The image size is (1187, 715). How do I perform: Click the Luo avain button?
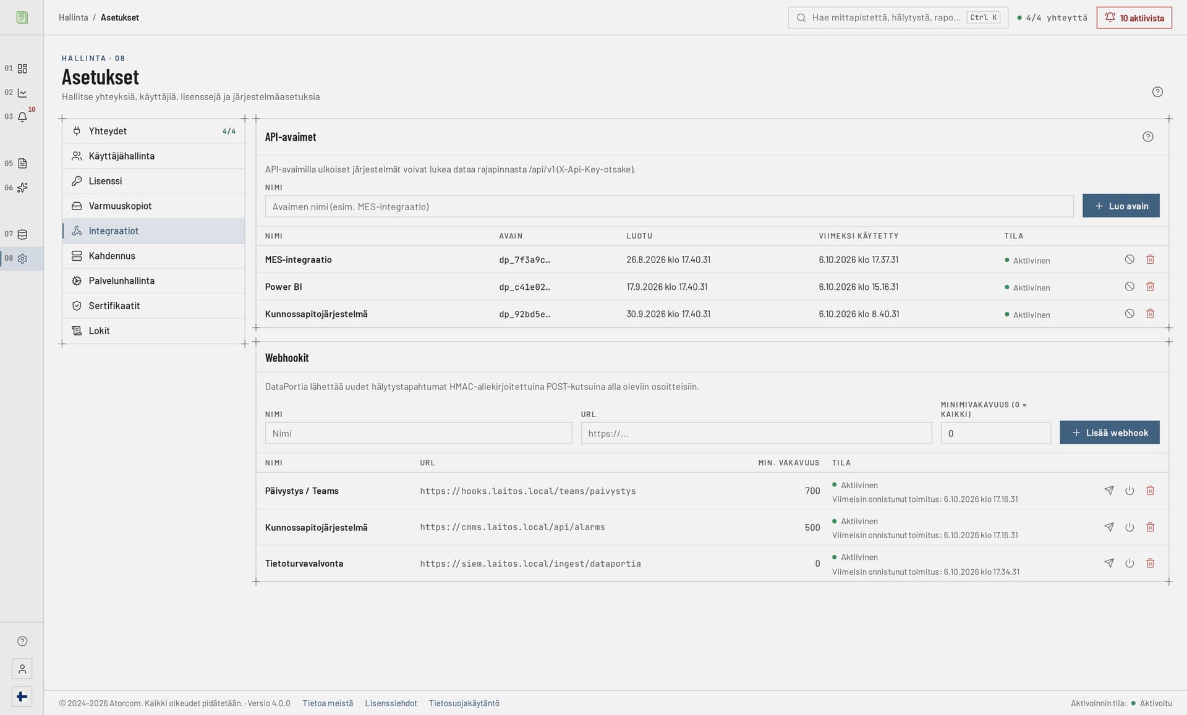(x=1121, y=206)
